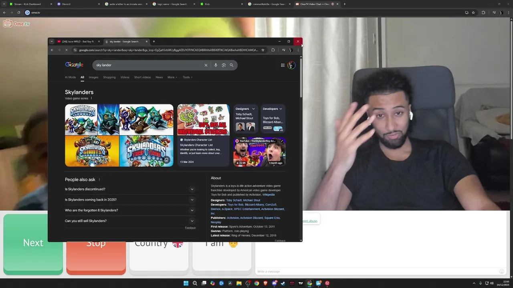Launch File Explorer from taskbar
The image size is (513, 288).
[239, 283]
